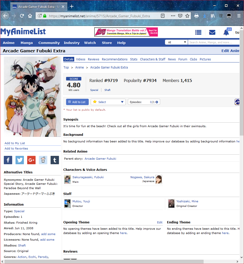Open the Firefox library icon
The height and width of the screenshot is (264, 244).
click(213, 16)
